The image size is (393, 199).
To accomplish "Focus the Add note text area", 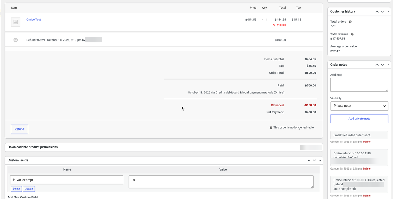I will [359, 85].
